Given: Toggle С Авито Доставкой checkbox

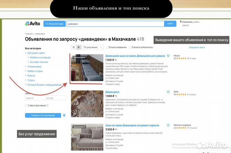Looking at the screenshot, I should pos(26,106).
